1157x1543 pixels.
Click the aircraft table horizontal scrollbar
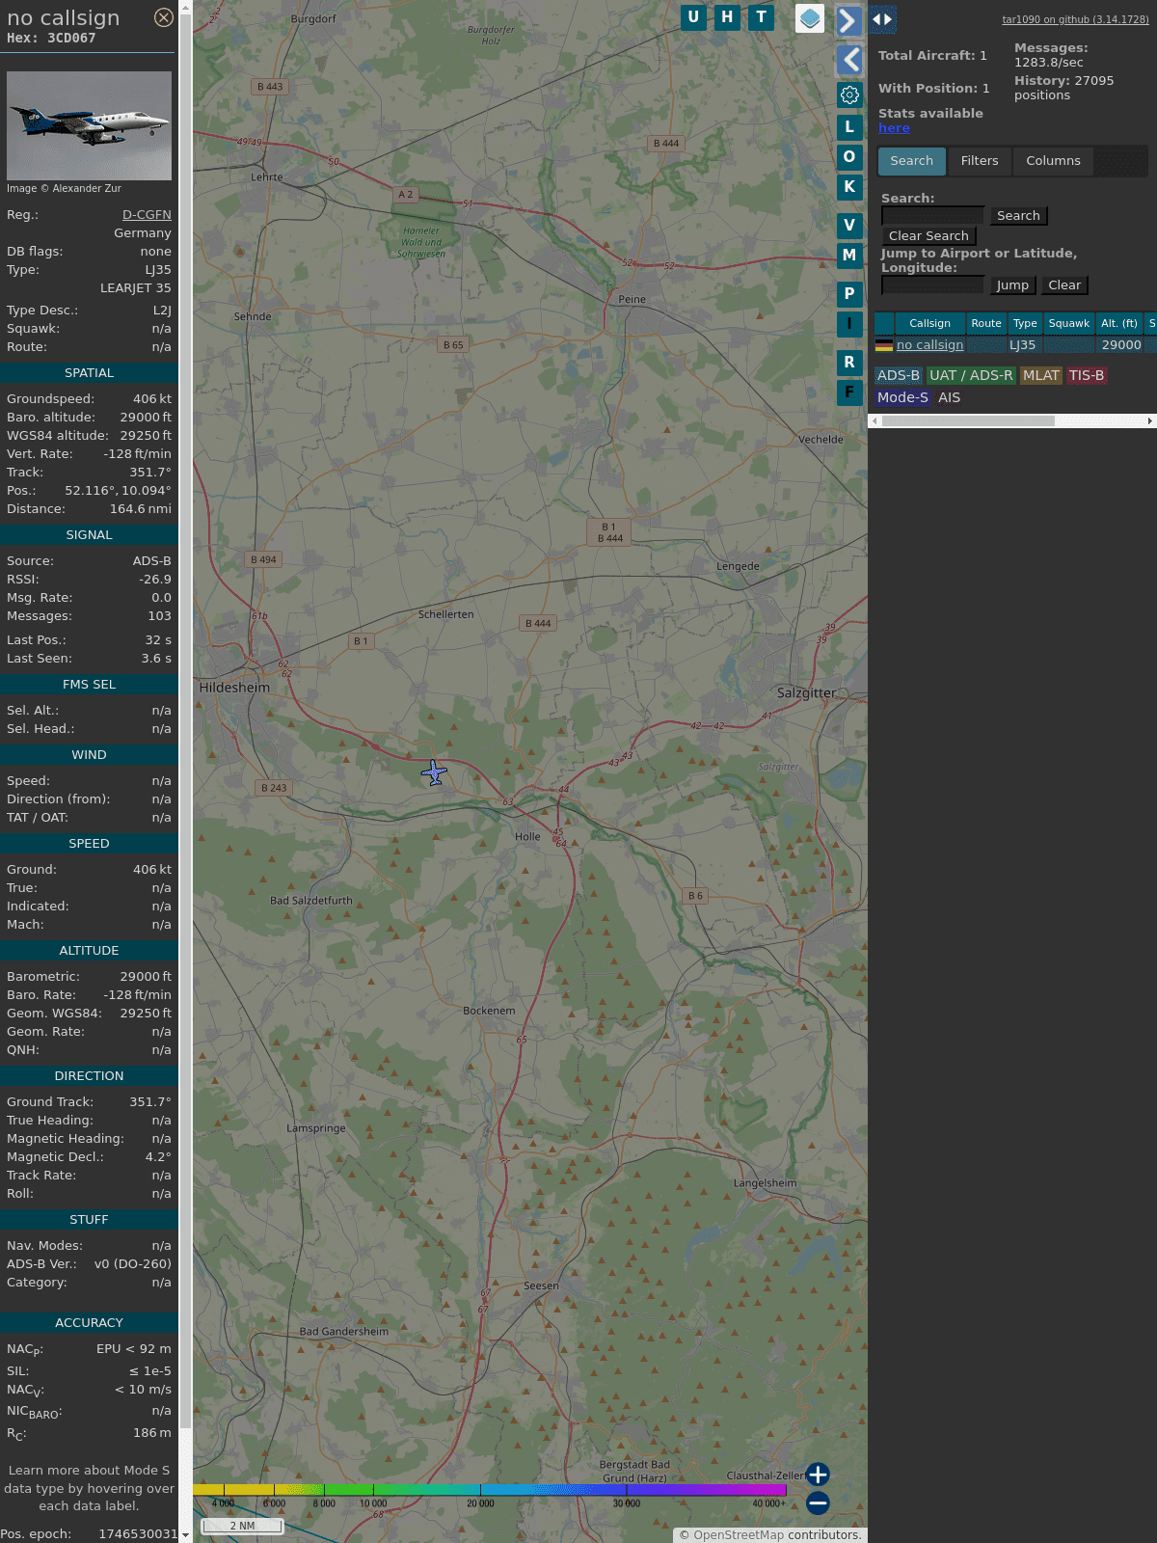[968, 420]
